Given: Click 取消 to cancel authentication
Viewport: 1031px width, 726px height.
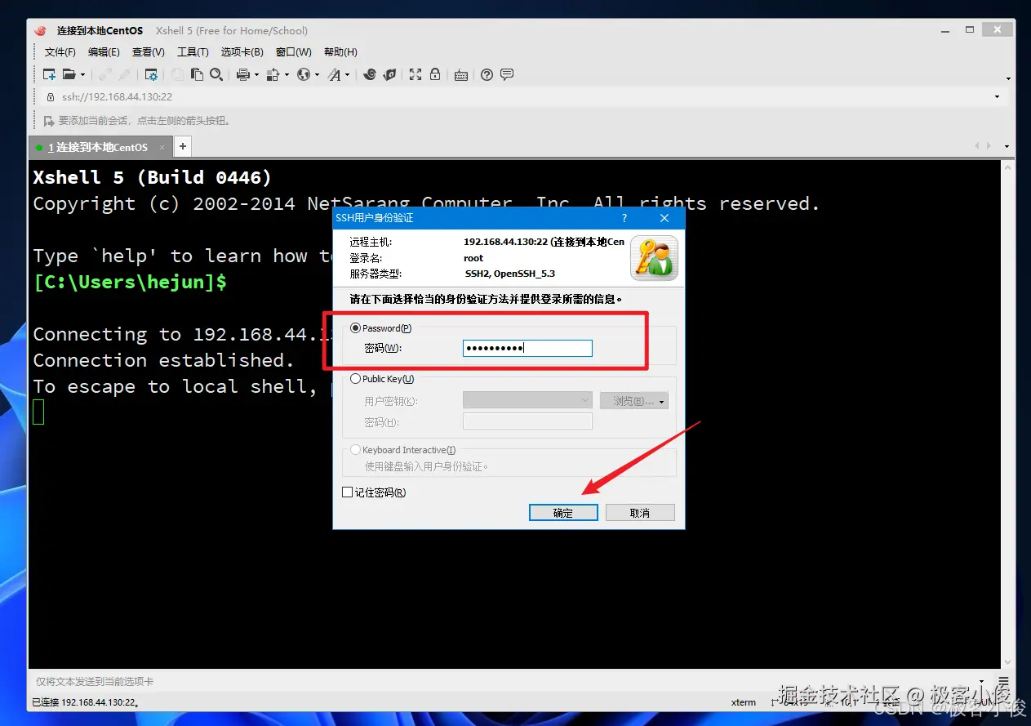Looking at the screenshot, I should (x=640, y=513).
